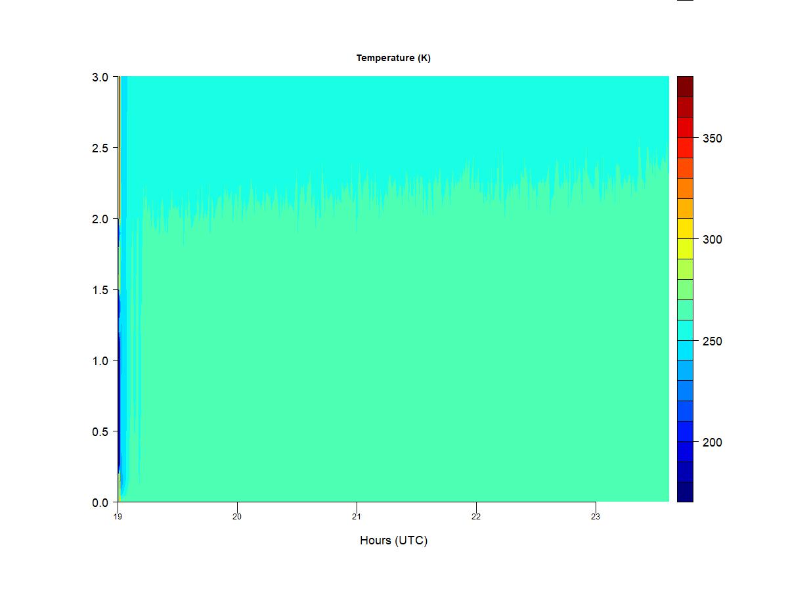Click the dark blue streak at plot's left edge

pyautogui.click(x=120, y=394)
